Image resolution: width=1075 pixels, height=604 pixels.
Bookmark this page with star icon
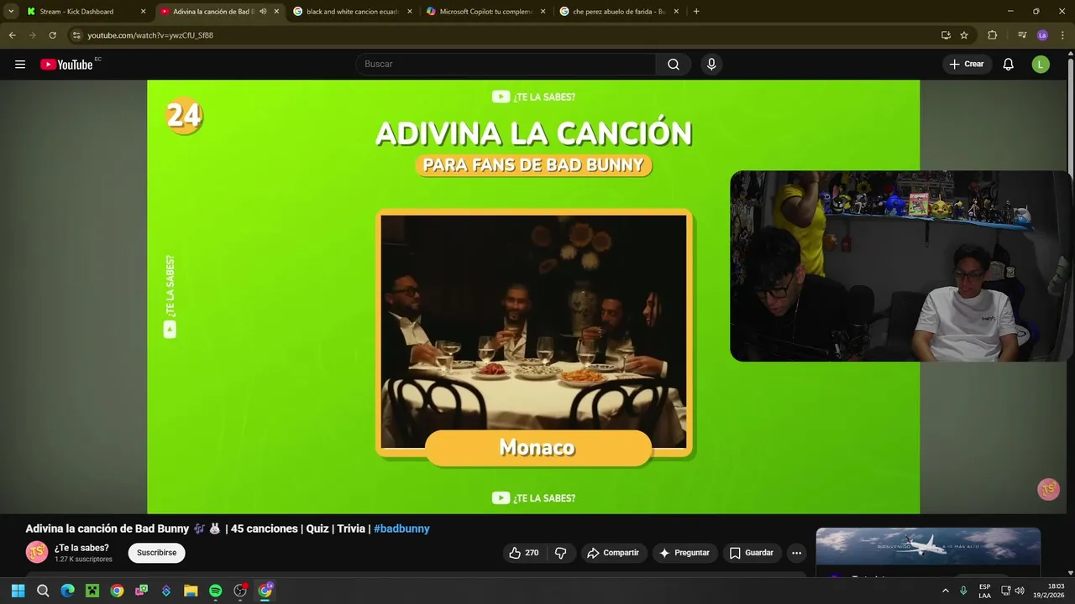964,35
